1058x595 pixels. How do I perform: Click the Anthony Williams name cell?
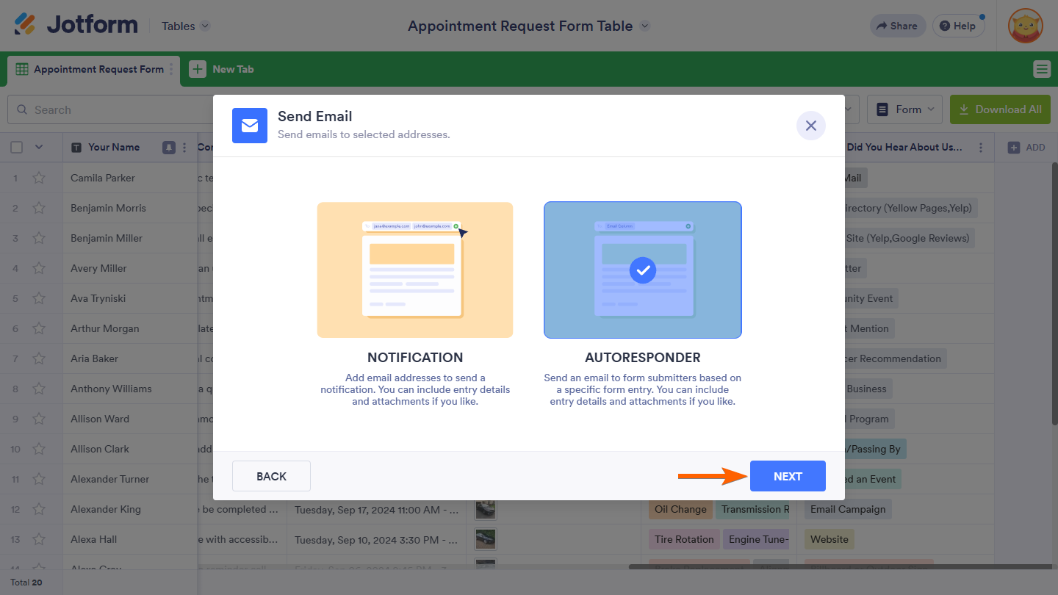click(130, 389)
